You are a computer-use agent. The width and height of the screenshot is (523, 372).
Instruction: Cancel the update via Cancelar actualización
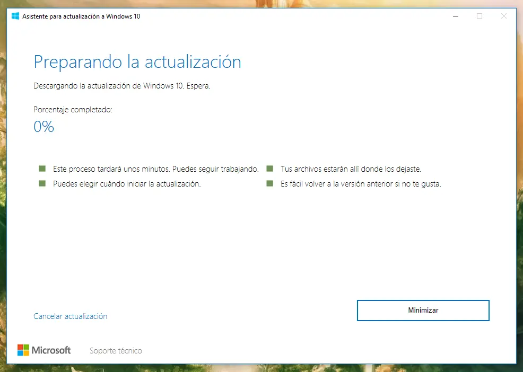pyautogui.click(x=70, y=316)
